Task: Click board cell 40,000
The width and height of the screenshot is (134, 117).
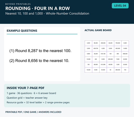Action: click(x=103, y=70)
